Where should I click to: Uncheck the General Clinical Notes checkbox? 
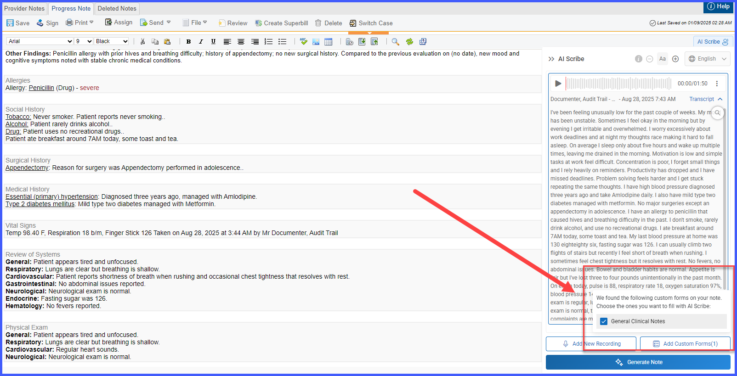coord(604,321)
